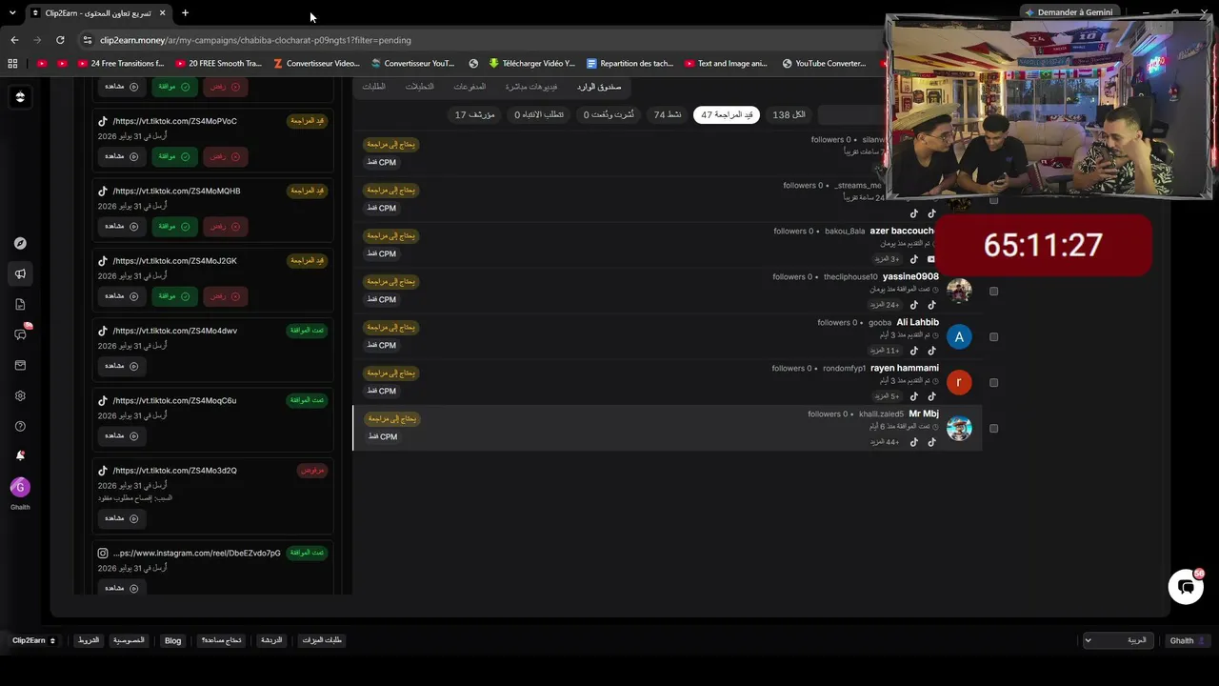Open the rayen hammami avatar circle
Viewport: 1219px width, 686px height.
959,382
